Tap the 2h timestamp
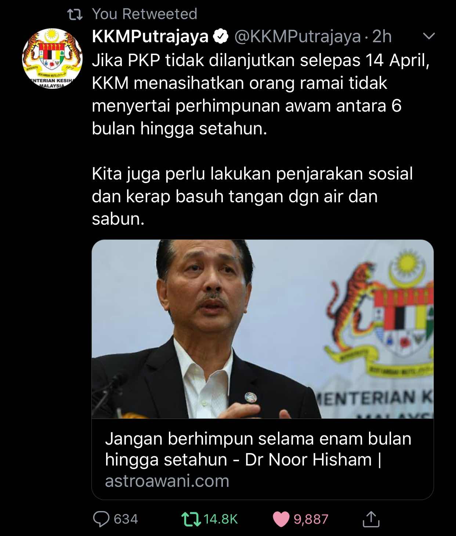This screenshot has height=536, width=456. coord(382,36)
